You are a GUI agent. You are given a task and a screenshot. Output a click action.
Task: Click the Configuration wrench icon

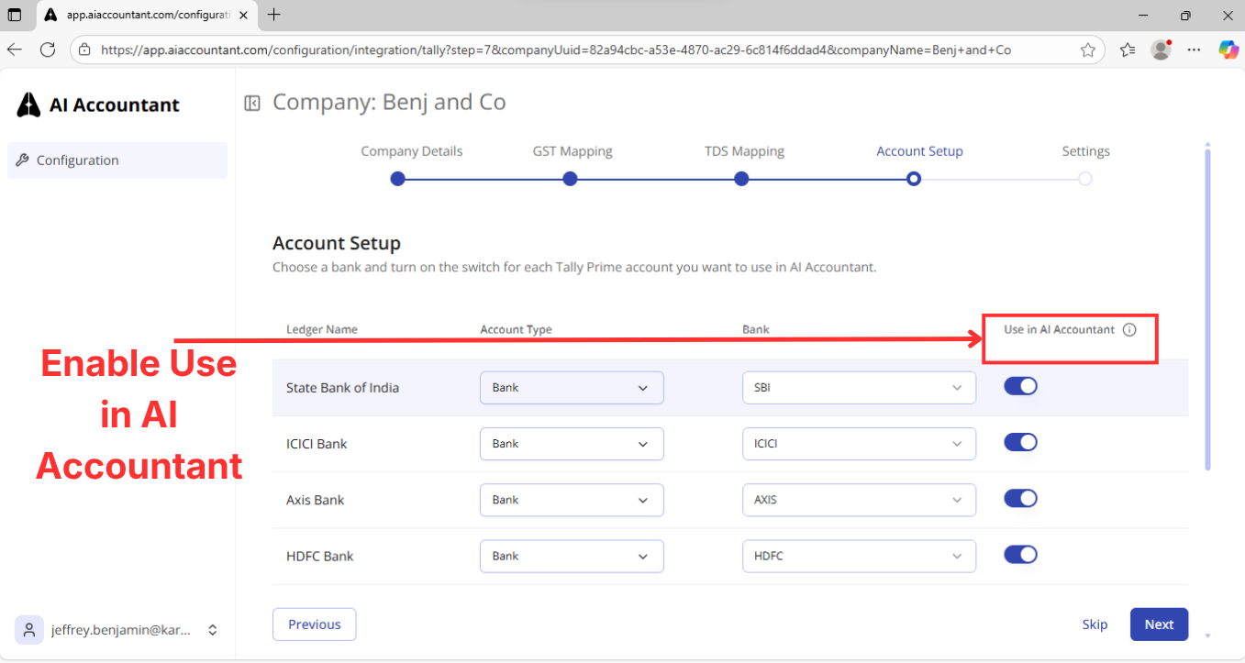tap(23, 160)
